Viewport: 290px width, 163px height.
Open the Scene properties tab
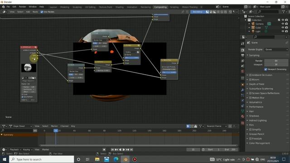coord(243,66)
